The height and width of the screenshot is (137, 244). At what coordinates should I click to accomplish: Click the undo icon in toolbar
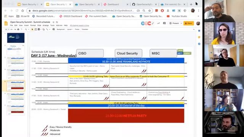(12, 29)
